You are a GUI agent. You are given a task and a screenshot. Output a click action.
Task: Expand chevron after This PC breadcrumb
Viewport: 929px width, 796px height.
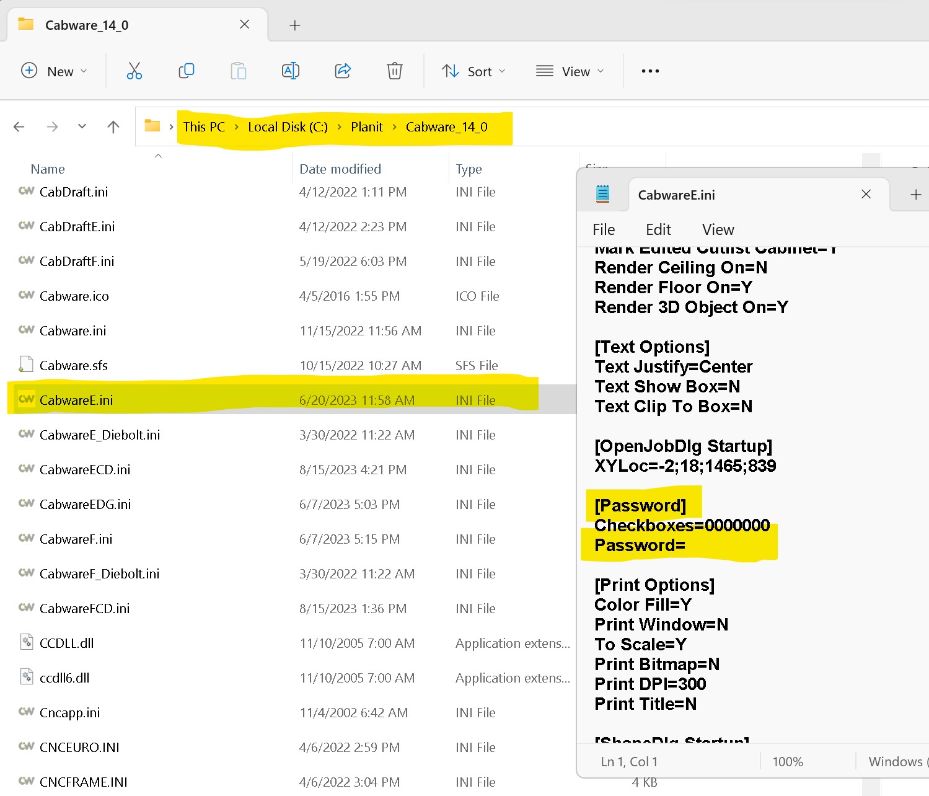237,127
